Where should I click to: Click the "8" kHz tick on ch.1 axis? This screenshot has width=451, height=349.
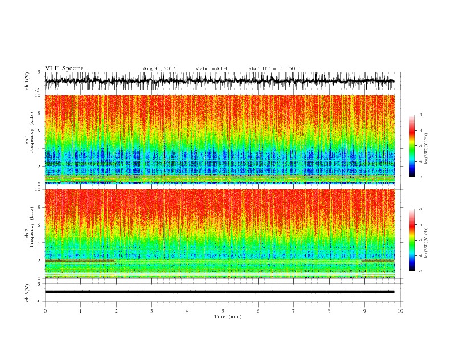(x=40, y=113)
